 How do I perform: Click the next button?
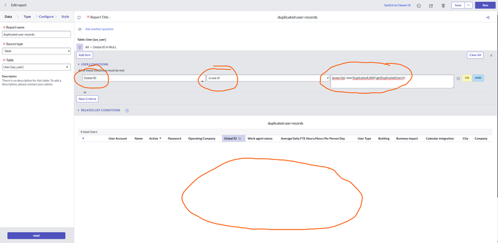[x=36, y=236]
